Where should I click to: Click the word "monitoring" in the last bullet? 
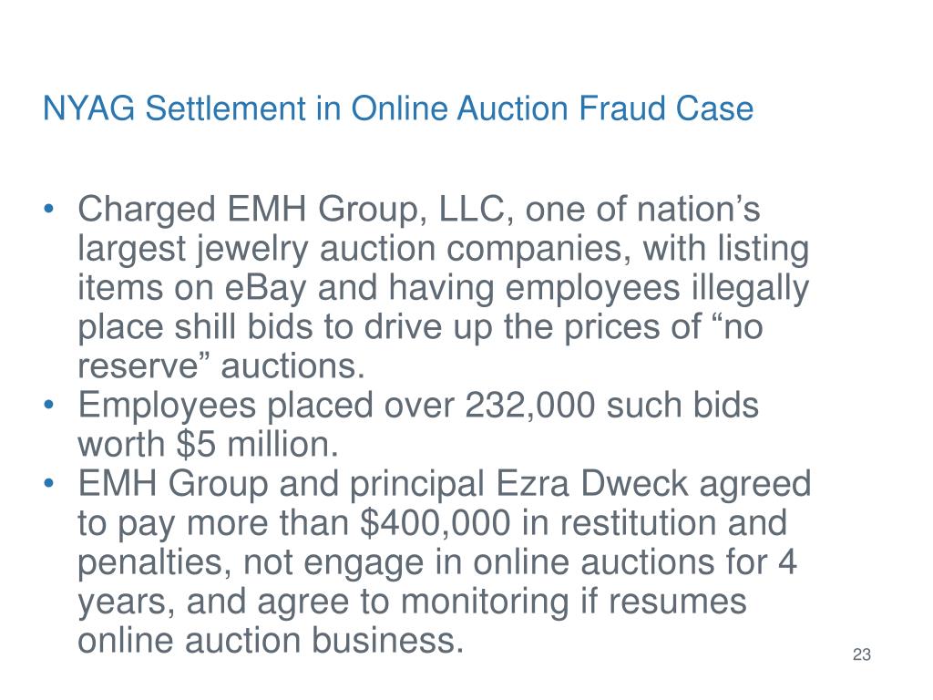(485, 602)
